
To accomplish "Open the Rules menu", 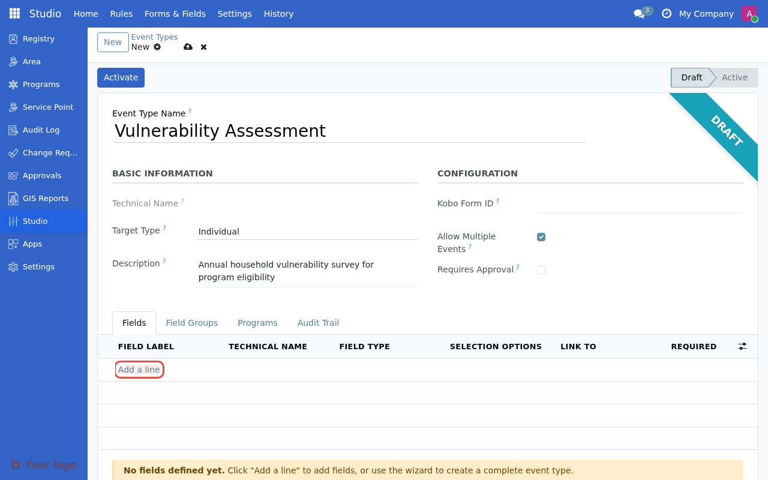I will click(121, 13).
